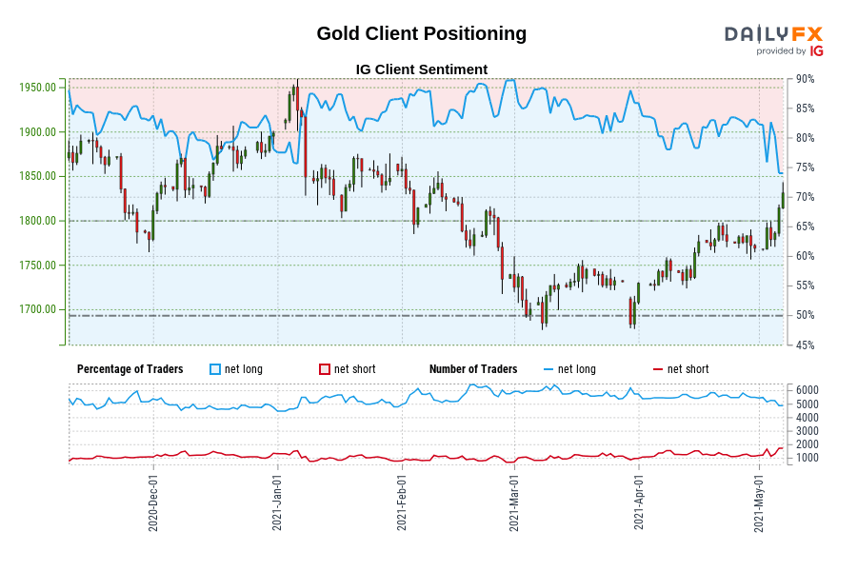Image resolution: width=857 pixels, height=571 pixels.
Task: Click the 1950.00 price axis label
Action: coord(38,88)
